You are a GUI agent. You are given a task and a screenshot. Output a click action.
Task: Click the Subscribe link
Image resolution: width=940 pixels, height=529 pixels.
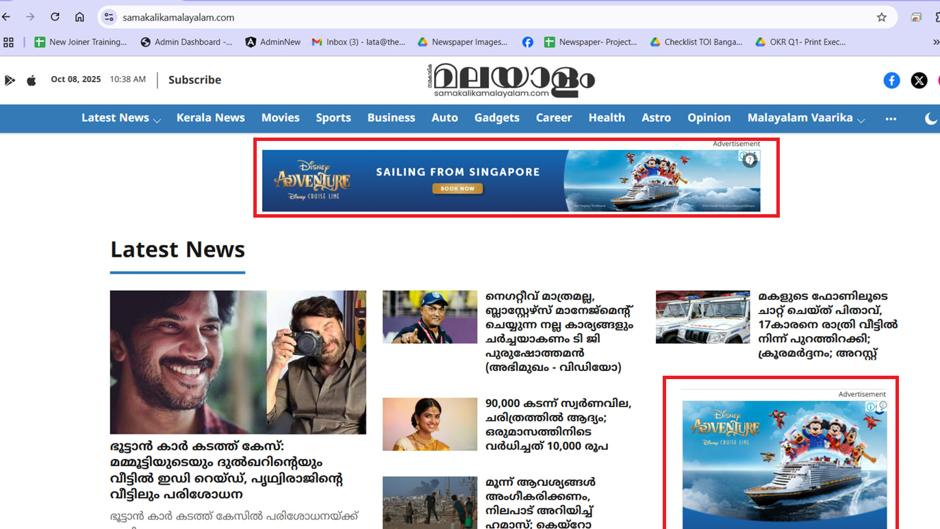[194, 79]
